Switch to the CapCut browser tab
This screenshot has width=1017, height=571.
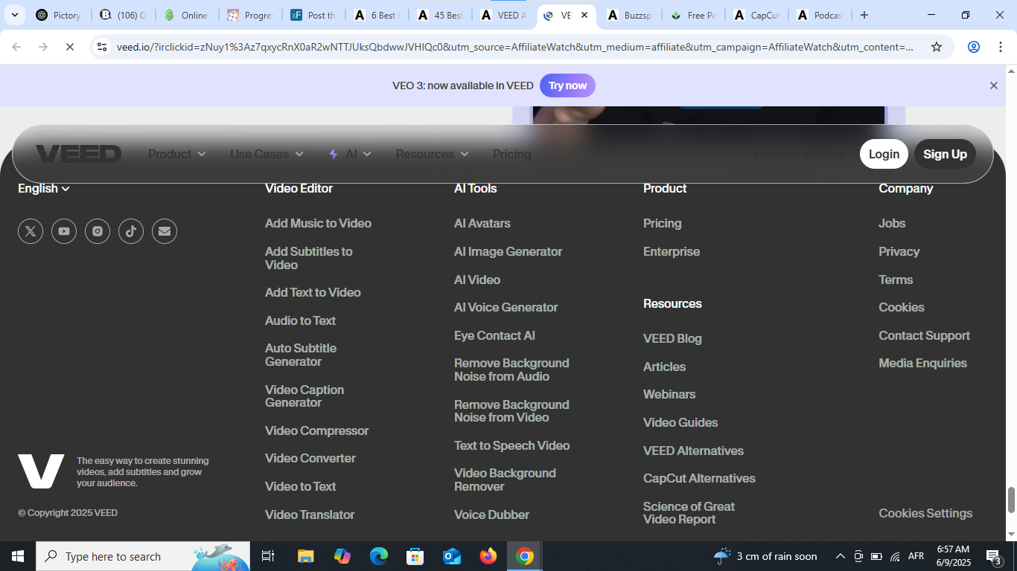point(756,15)
